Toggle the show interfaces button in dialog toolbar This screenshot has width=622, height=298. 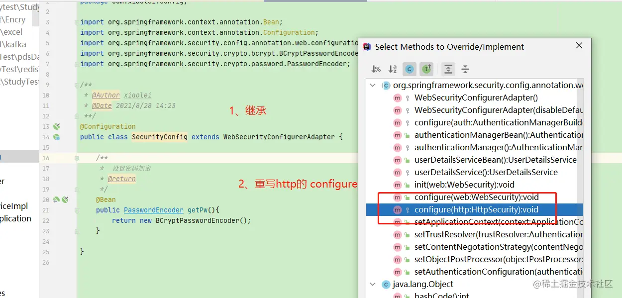coord(426,69)
